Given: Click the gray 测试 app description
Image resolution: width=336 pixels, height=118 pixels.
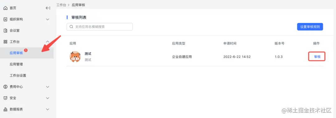Looking at the screenshot, I should coord(88,60).
